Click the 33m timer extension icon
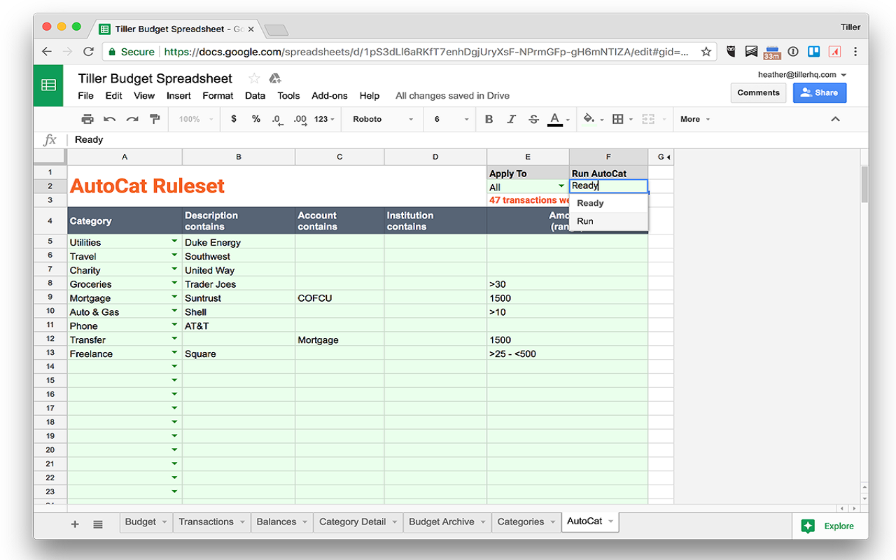Viewport: 896px width, 560px height. pyautogui.click(x=772, y=52)
